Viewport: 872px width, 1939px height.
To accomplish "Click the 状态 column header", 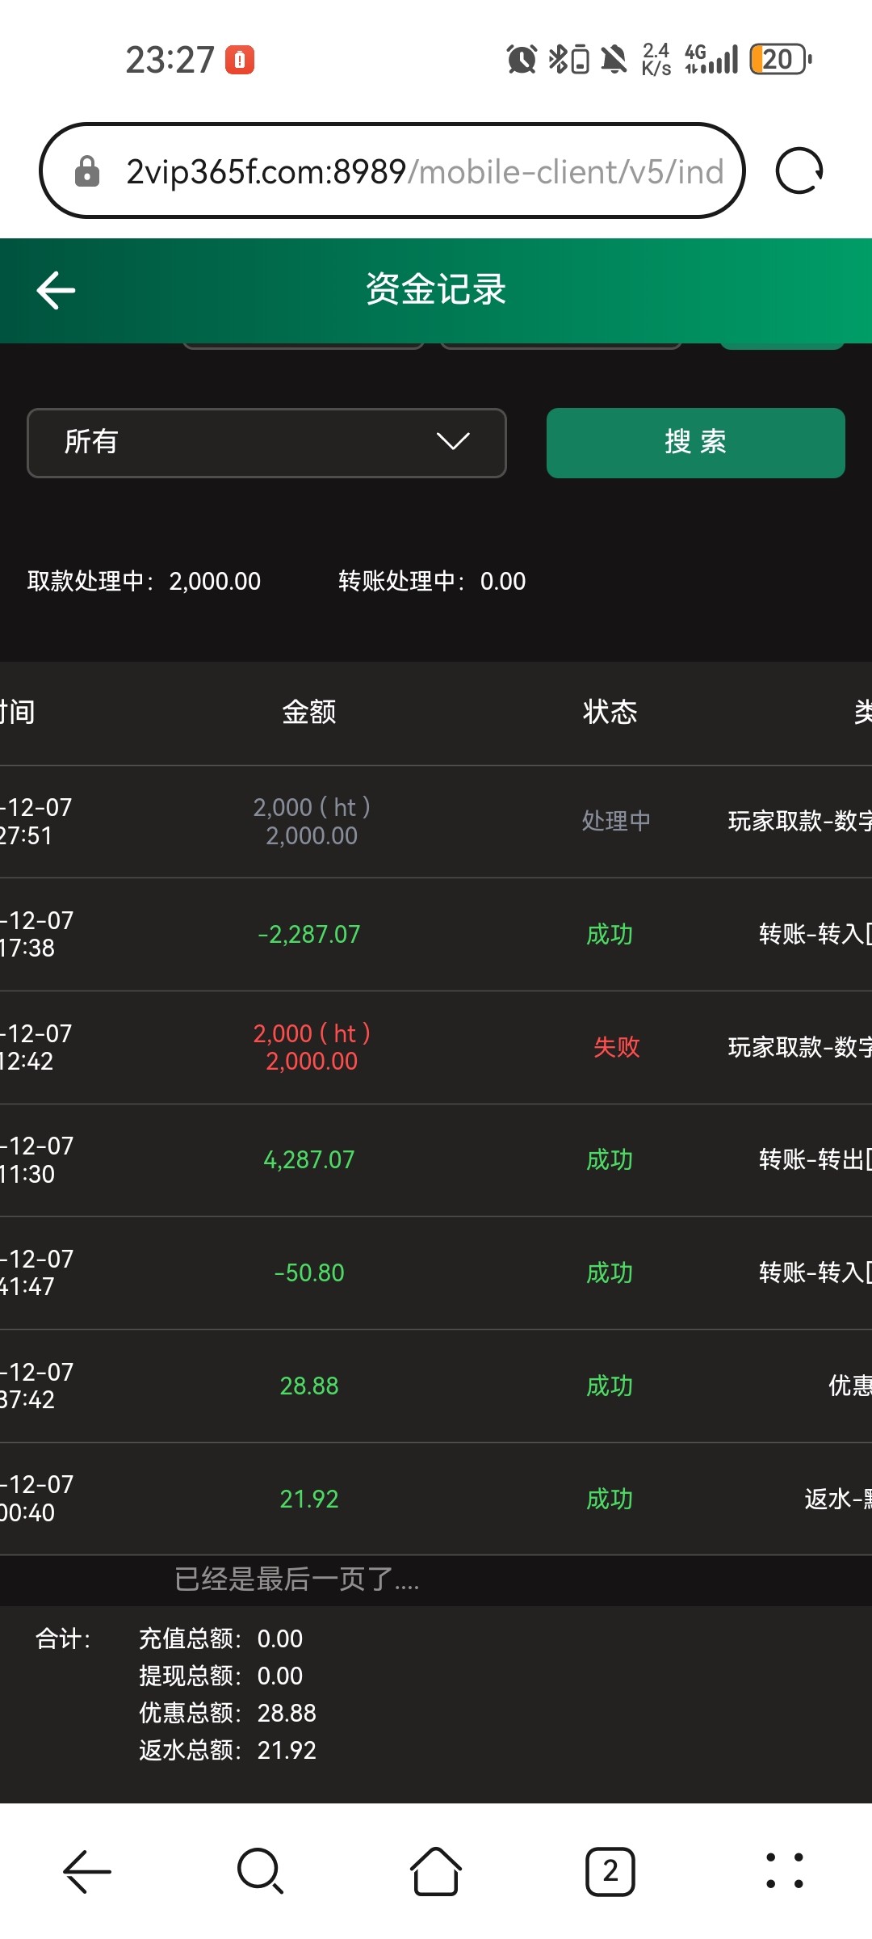I will click(610, 712).
